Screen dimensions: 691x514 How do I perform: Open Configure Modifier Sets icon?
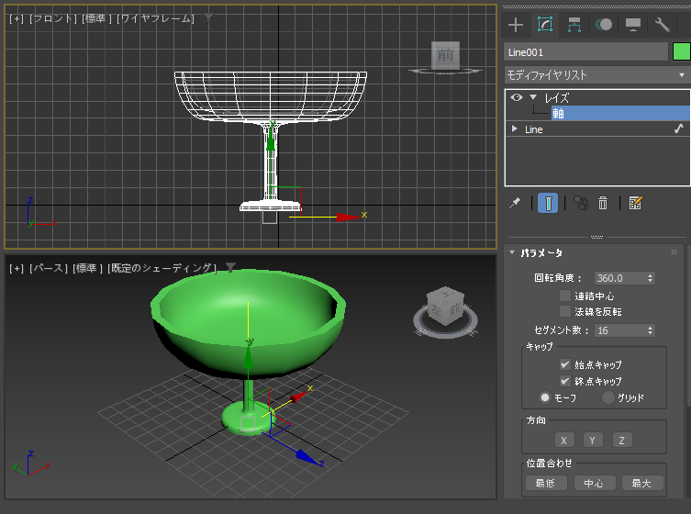click(x=635, y=203)
